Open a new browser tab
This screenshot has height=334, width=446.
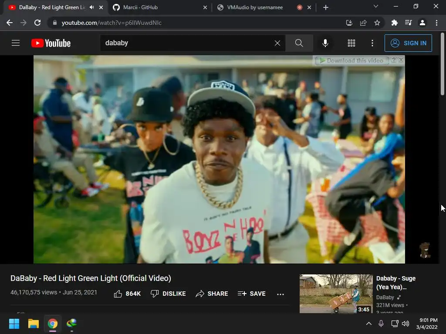(326, 7)
